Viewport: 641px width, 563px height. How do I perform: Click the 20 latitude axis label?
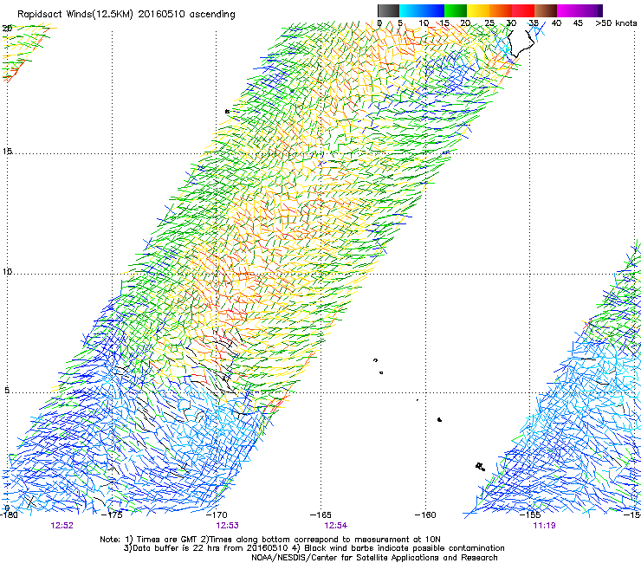(7, 29)
